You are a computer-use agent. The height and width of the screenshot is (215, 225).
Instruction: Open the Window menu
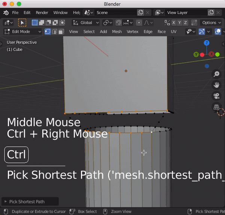(x=60, y=13)
